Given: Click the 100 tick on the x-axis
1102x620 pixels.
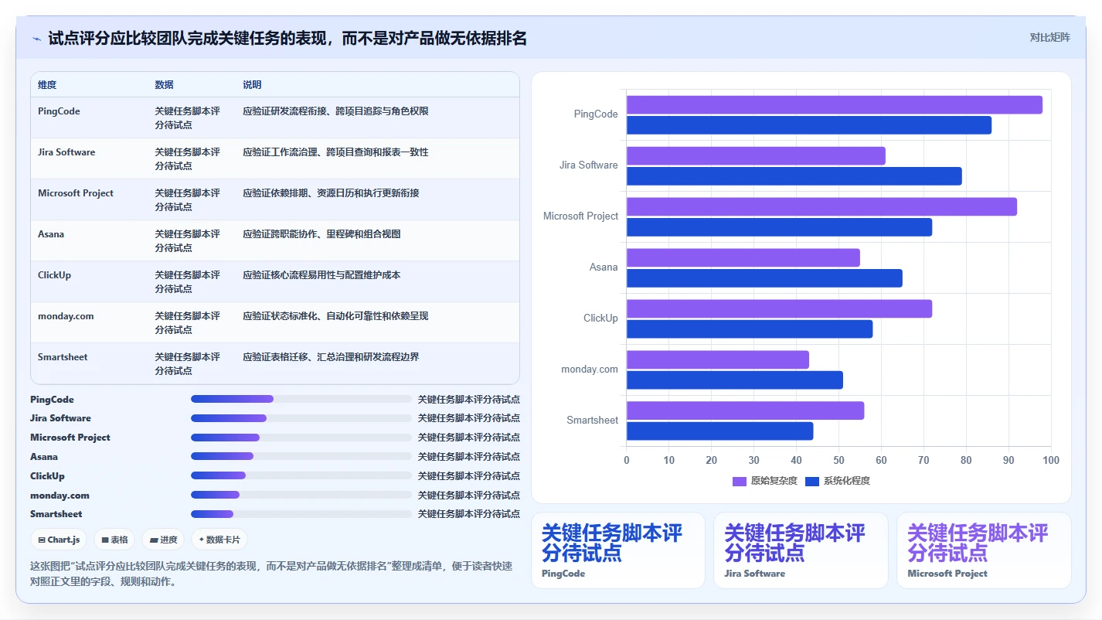Looking at the screenshot, I should click(x=1051, y=461).
